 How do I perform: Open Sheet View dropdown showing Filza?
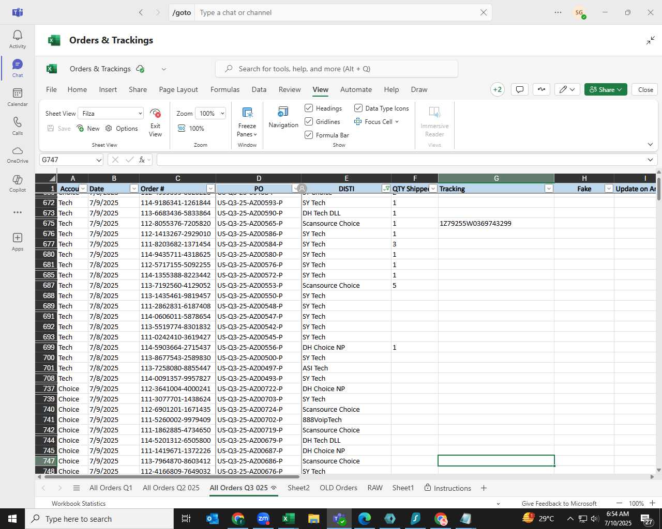click(111, 113)
